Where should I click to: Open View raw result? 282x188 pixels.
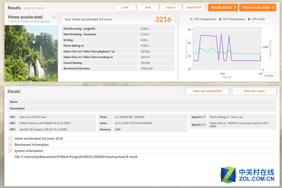[254, 91]
